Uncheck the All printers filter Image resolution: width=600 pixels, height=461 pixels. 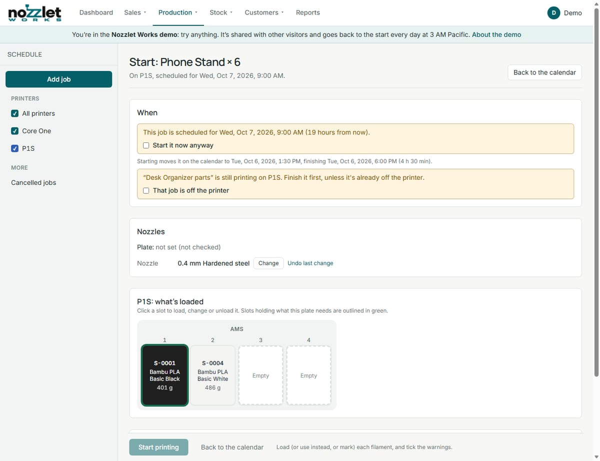tap(15, 113)
